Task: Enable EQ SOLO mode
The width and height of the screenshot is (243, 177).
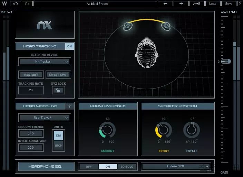Action: point(127,167)
